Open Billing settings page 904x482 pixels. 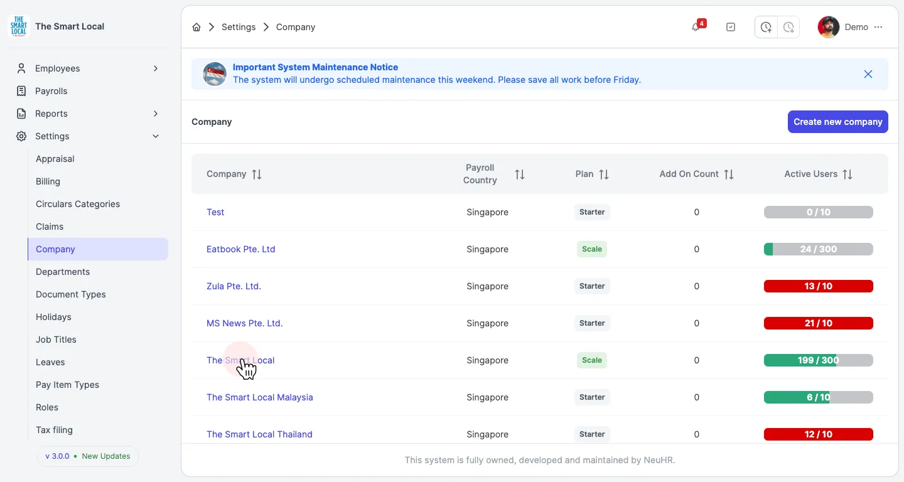pyautogui.click(x=98, y=181)
